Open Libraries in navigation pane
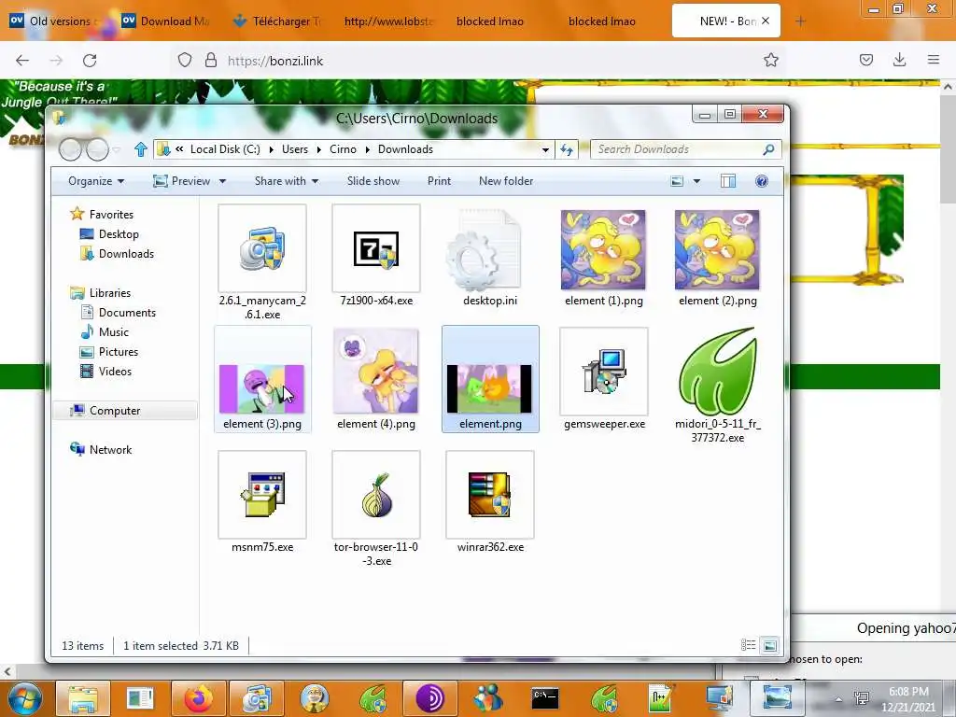This screenshot has width=956, height=717. [x=110, y=292]
